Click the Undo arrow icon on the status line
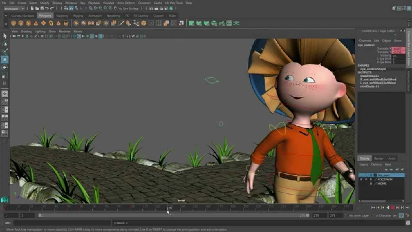412x232 pixels. pos(47,9)
